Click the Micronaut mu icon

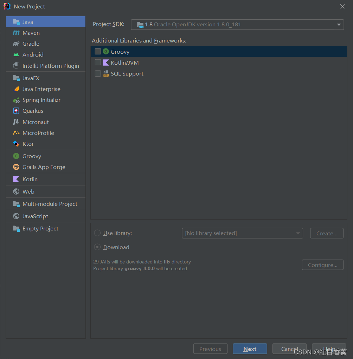(16, 122)
